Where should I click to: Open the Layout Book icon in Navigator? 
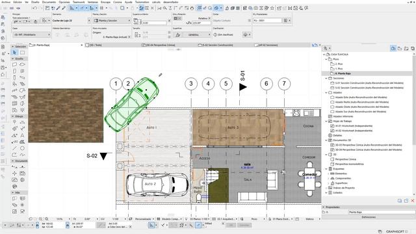(406, 48)
